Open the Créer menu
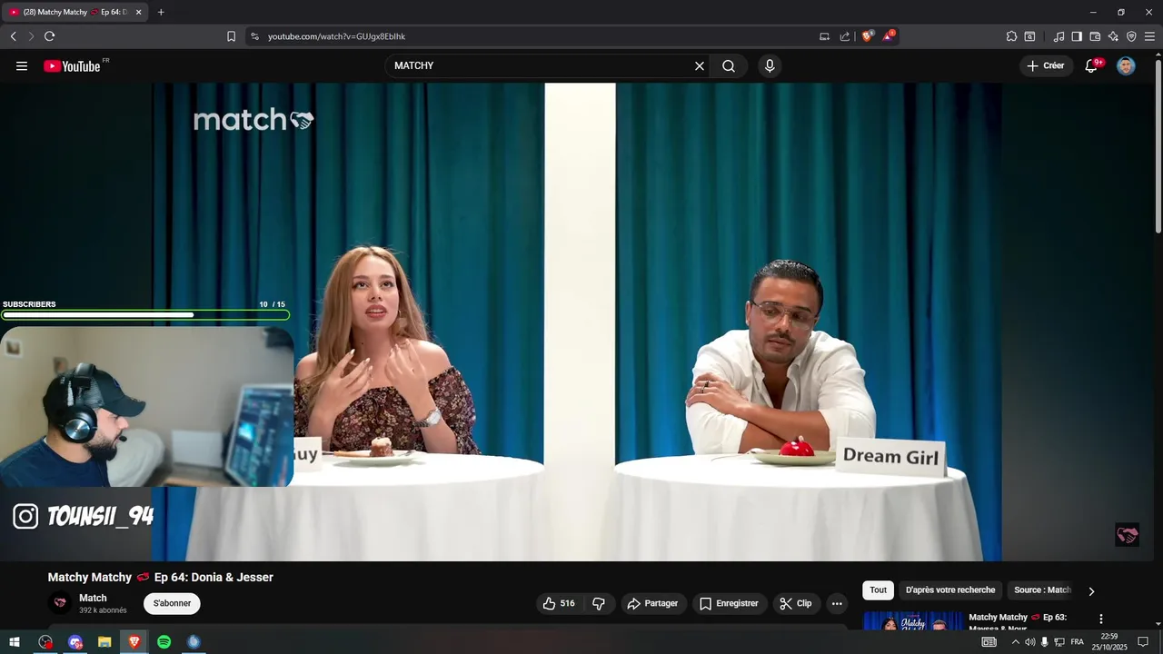 point(1046,66)
